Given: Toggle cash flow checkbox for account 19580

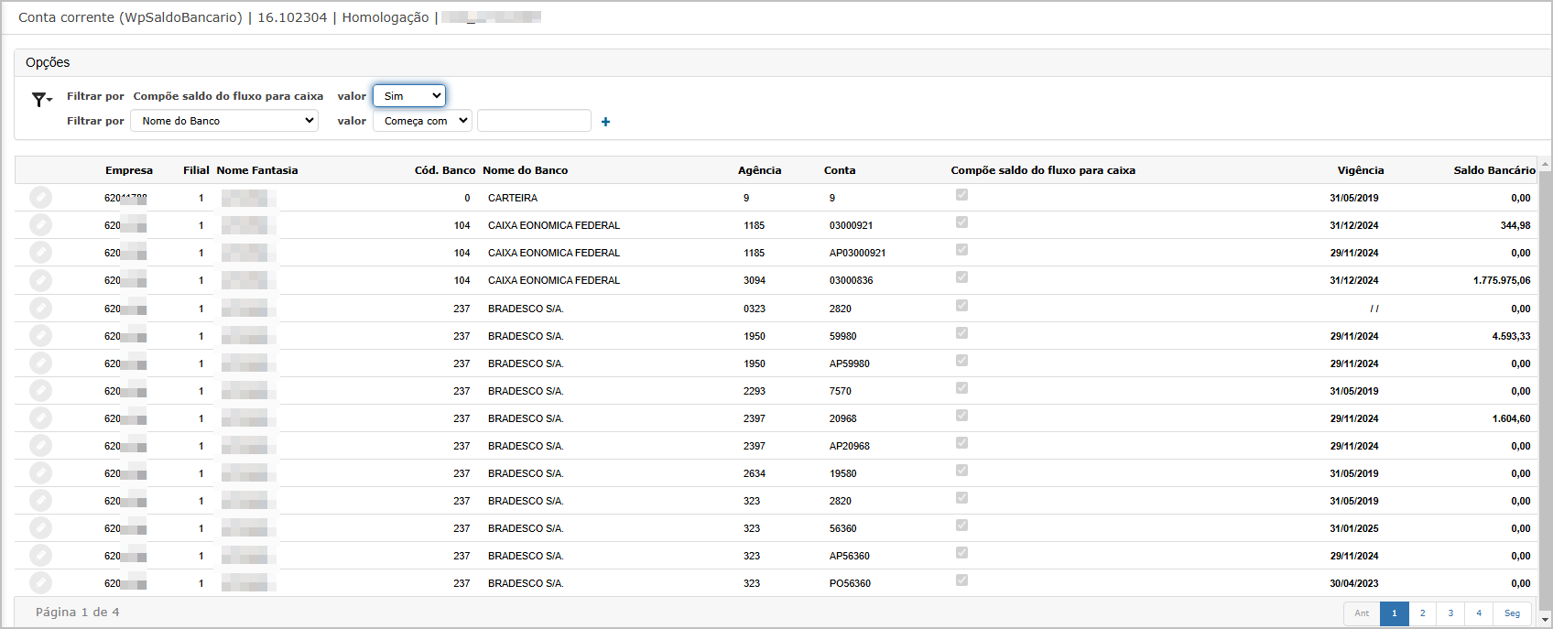Looking at the screenshot, I should coord(961,471).
